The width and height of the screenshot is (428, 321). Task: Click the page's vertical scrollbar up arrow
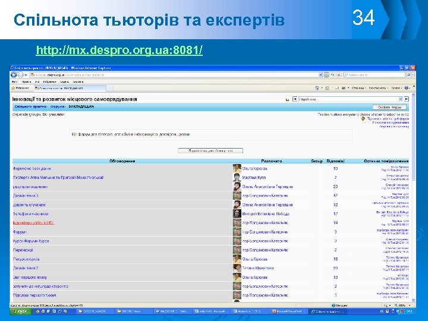(414, 95)
